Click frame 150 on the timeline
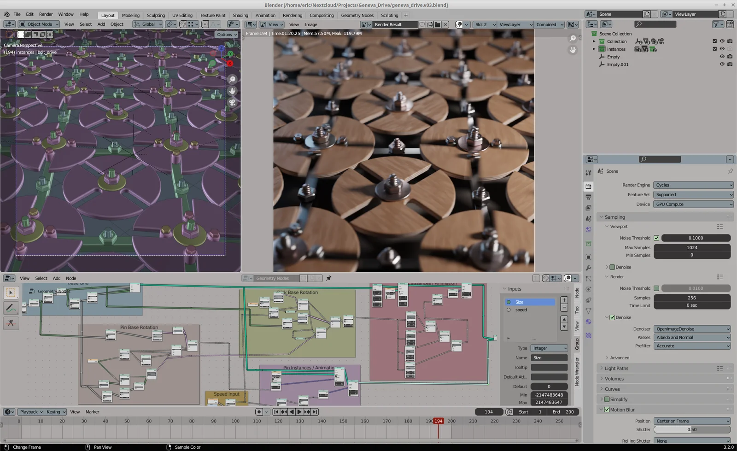This screenshot has width=737, height=451. (x=343, y=421)
